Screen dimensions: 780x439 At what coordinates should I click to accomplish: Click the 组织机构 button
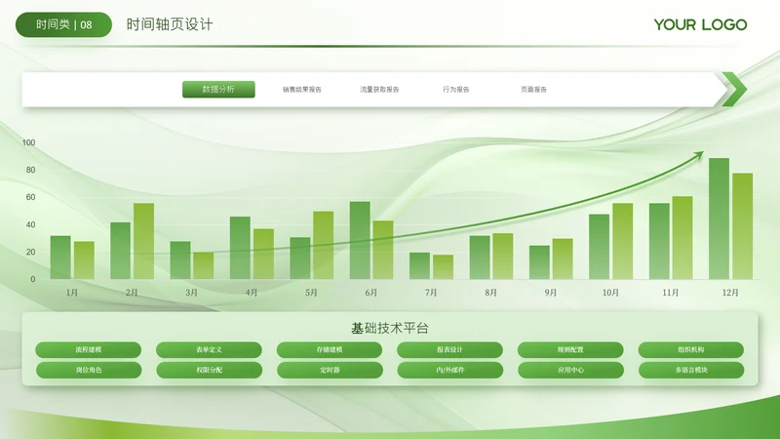click(690, 349)
